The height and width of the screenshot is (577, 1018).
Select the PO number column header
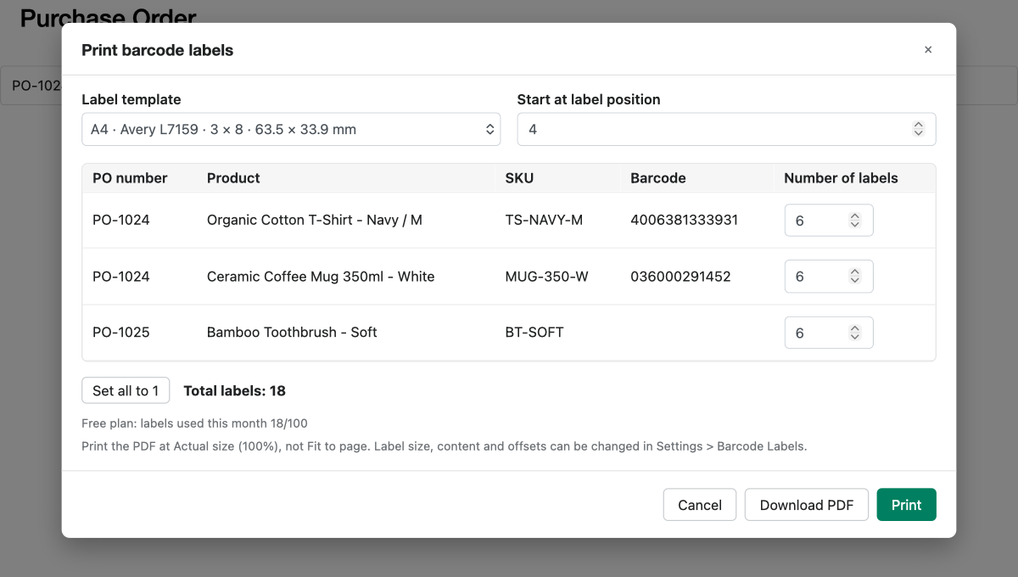130,178
